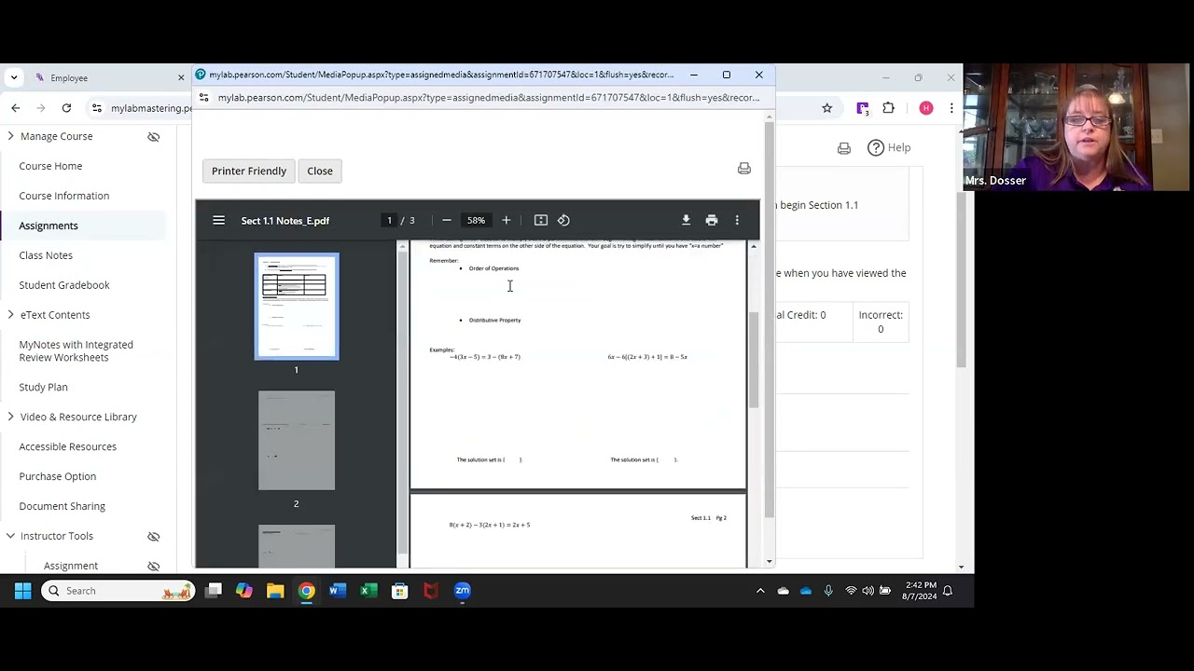The image size is (1194, 671).
Task: Zoom in the PDF with plus icon
Action: (507, 221)
